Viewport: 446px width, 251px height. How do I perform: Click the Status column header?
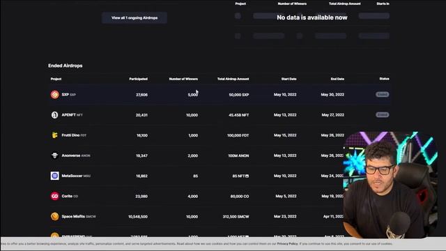pos(384,79)
